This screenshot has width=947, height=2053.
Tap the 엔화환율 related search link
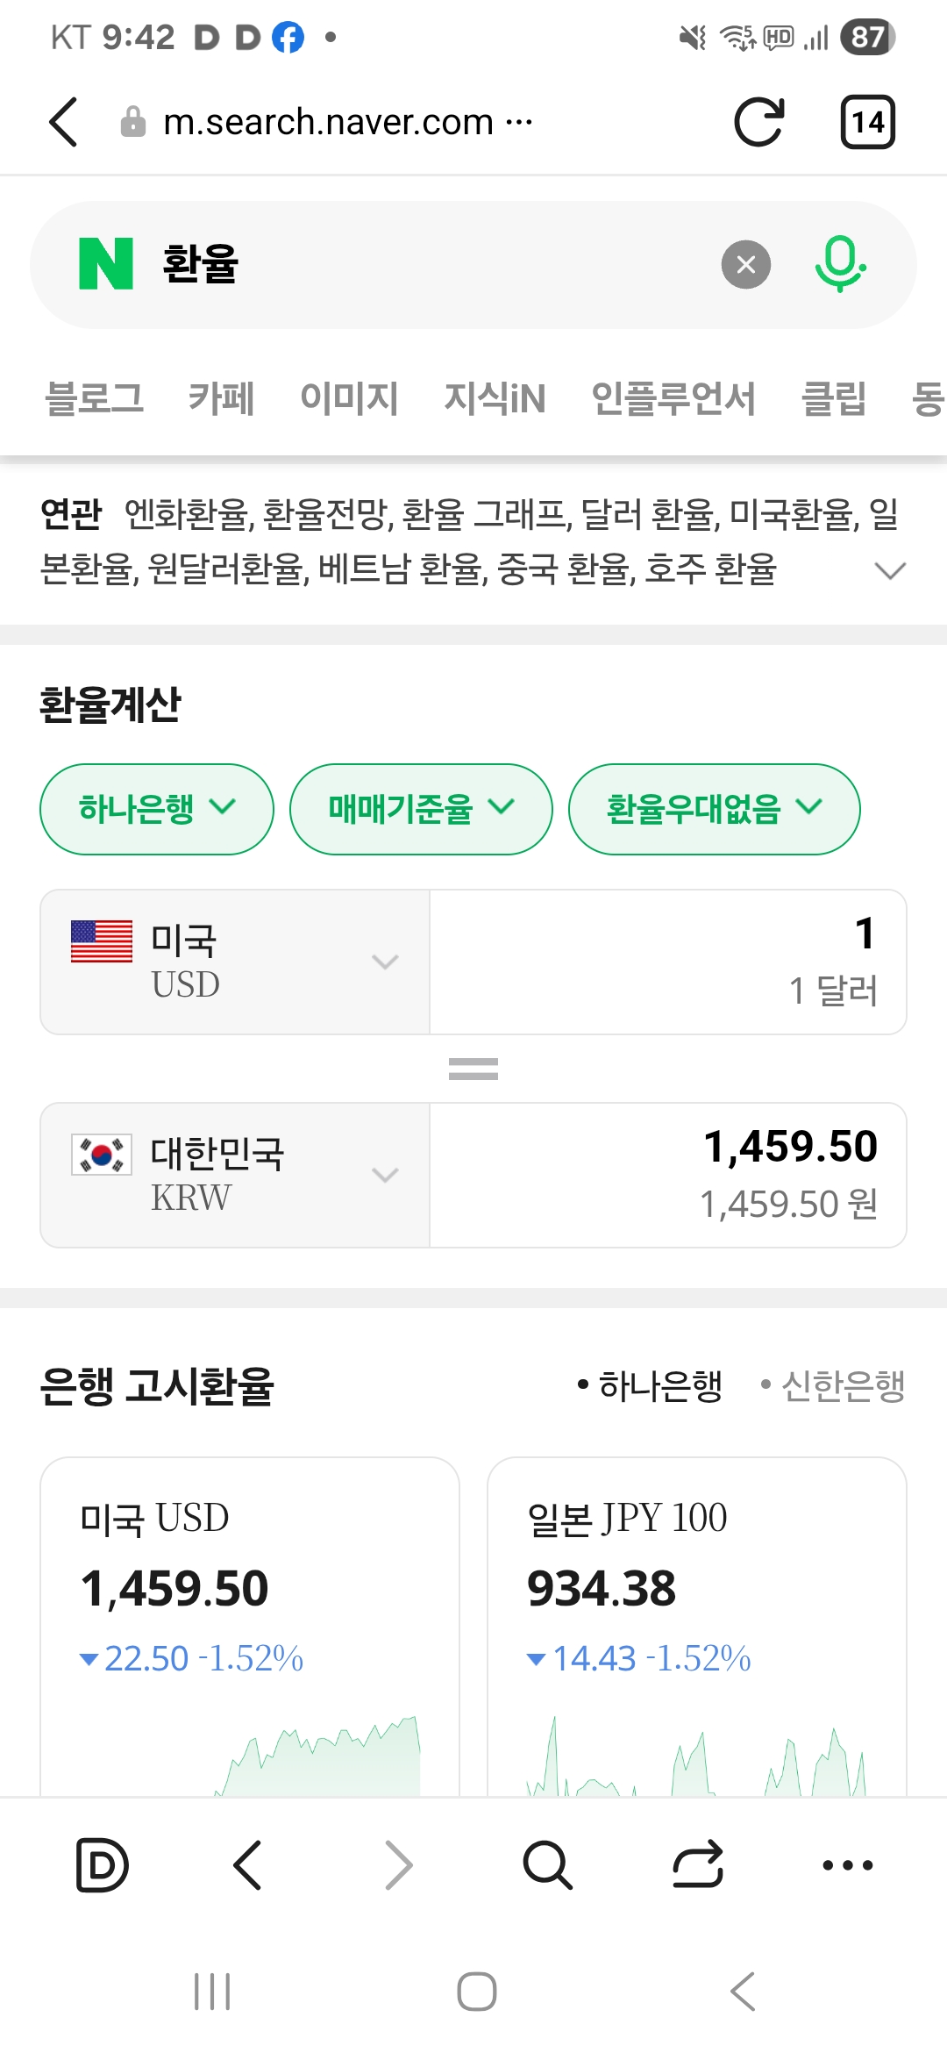[188, 514]
